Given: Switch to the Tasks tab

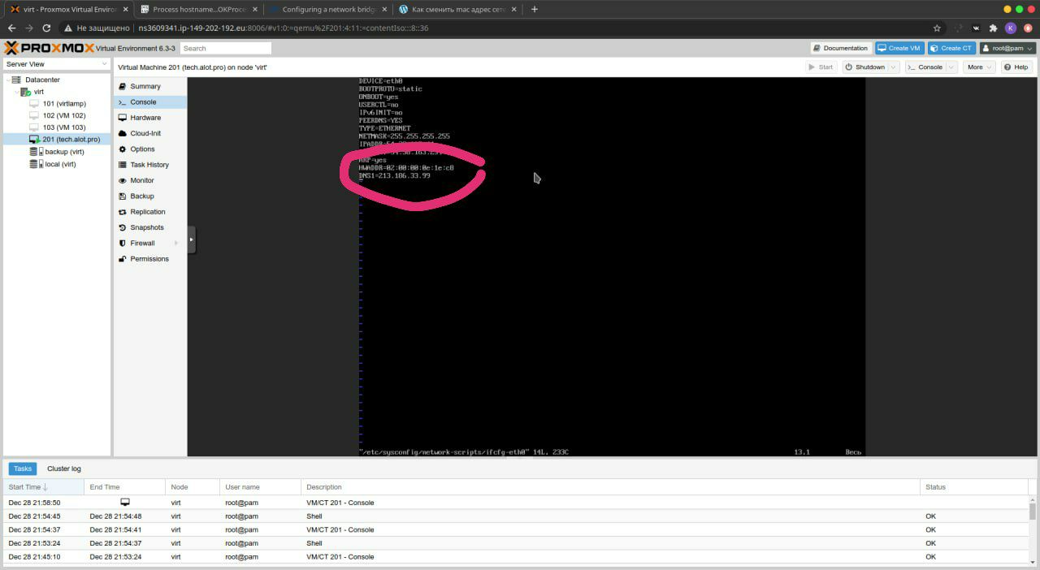Looking at the screenshot, I should 23,469.
